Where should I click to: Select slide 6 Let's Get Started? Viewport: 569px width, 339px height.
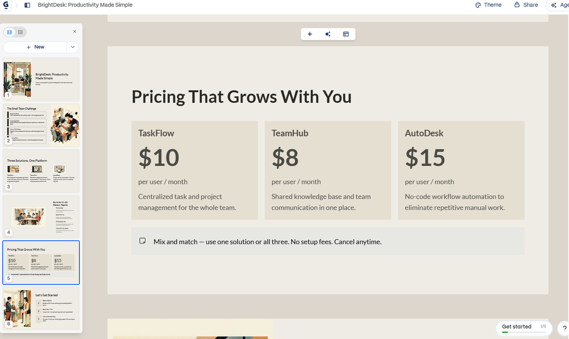click(41, 308)
